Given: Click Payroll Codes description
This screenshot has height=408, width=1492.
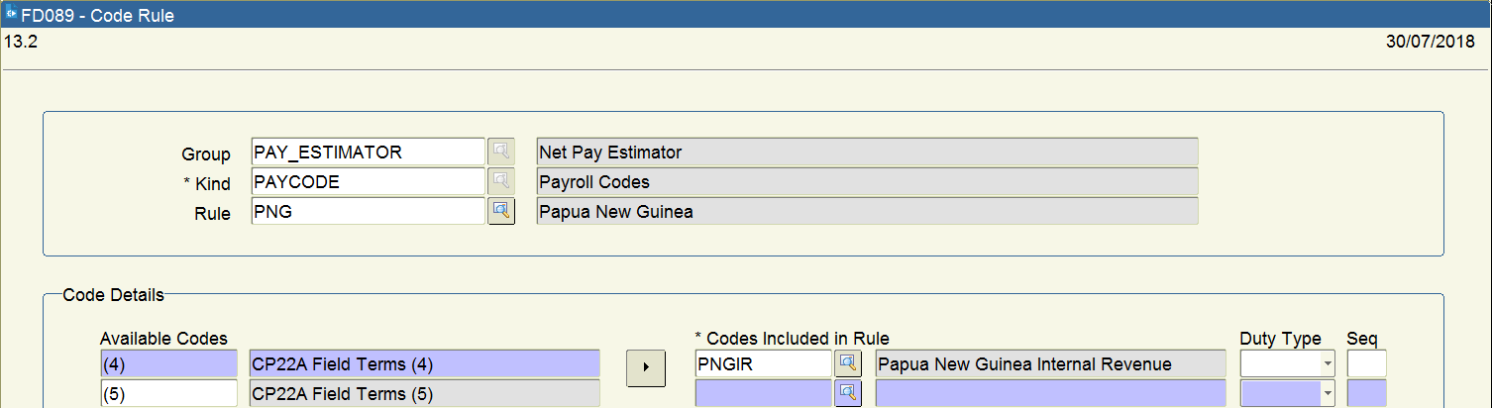Looking at the screenshot, I should (867, 181).
